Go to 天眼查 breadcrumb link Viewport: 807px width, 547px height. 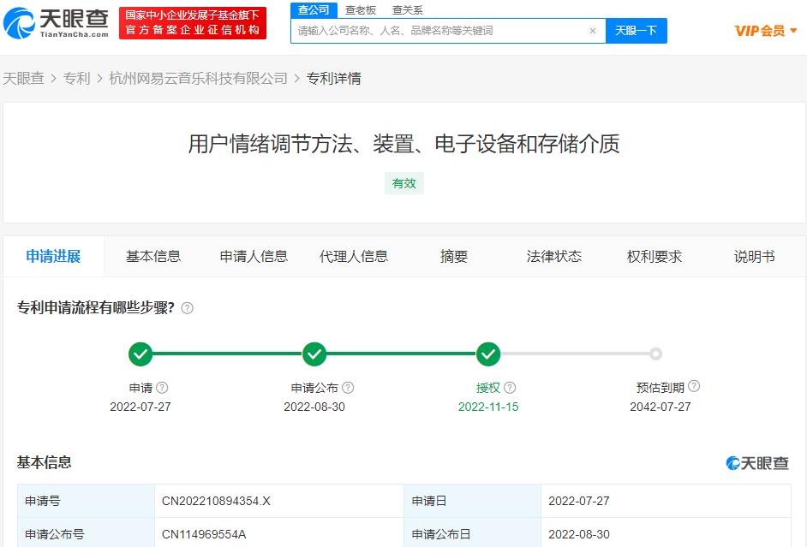(x=23, y=78)
